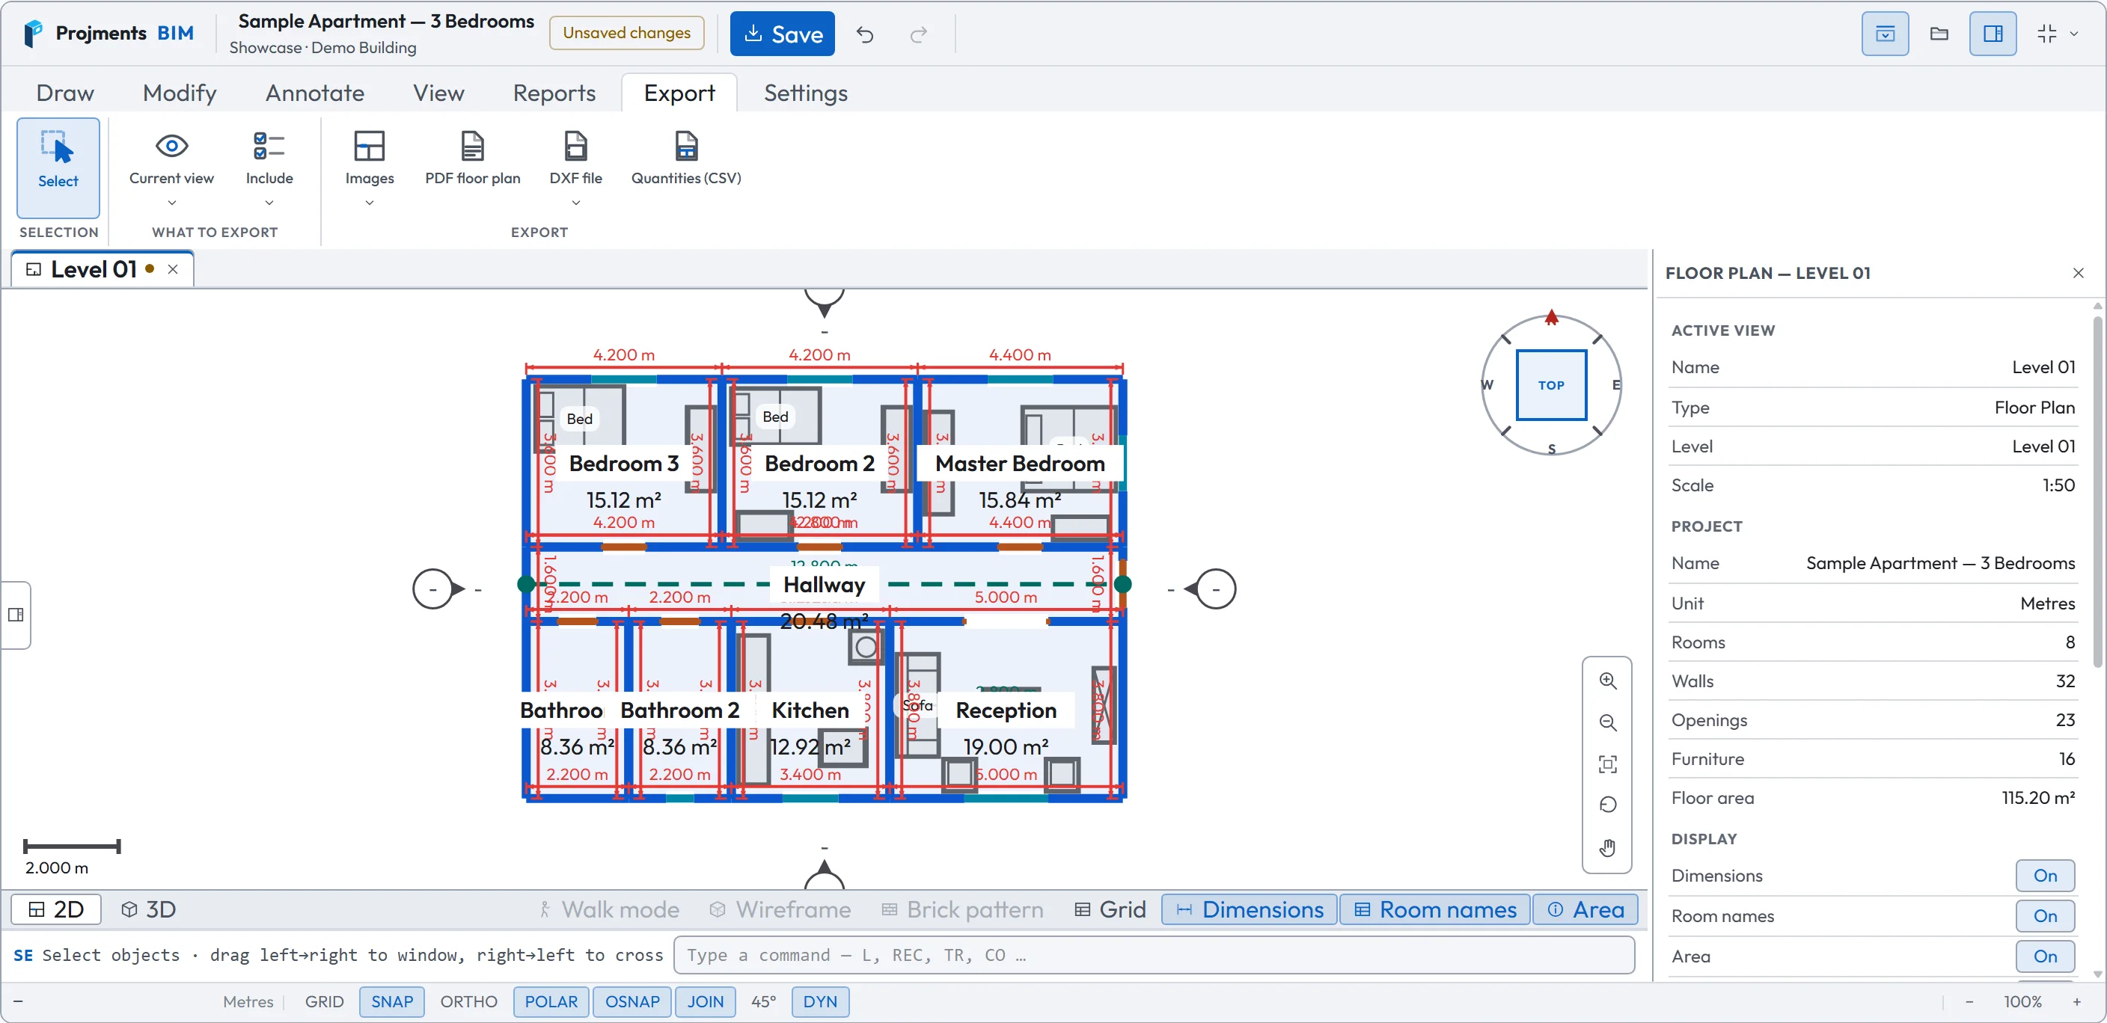Click the command input field
Image resolution: width=2107 pixels, height=1023 pixels.
point(1153,955)
